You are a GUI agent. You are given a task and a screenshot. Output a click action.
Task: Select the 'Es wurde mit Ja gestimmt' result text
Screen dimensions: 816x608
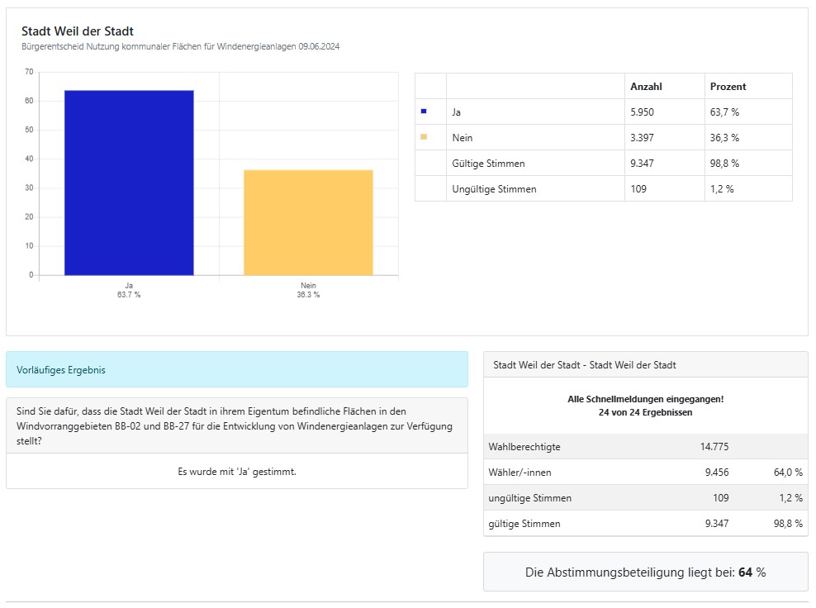(237, 471)
